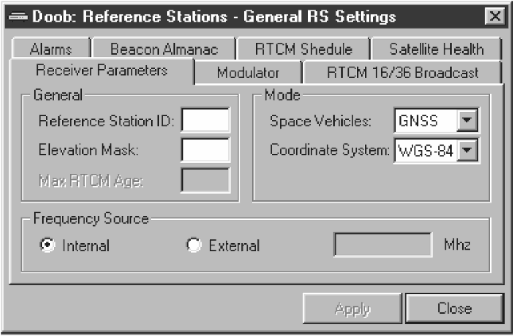Click the Close button
This screenshot has width=513, height=336.
(454, 308)
